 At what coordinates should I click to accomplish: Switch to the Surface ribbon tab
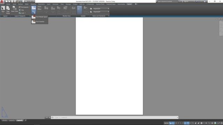[x=21, y=4]
